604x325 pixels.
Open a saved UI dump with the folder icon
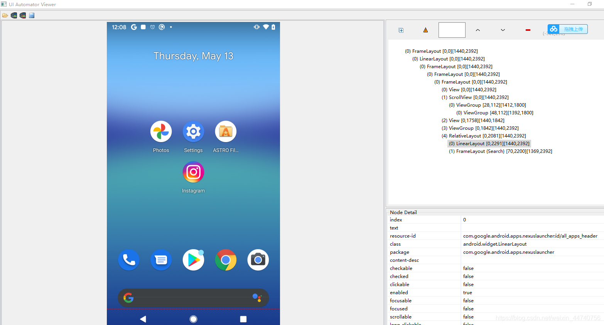coord(5,15)
